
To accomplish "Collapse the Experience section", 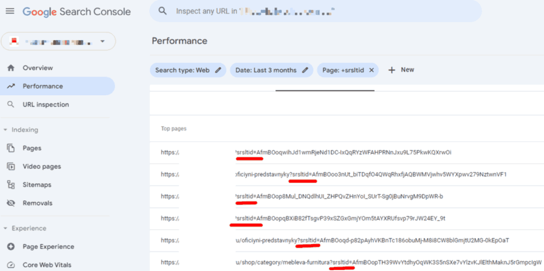I will 25,228.
